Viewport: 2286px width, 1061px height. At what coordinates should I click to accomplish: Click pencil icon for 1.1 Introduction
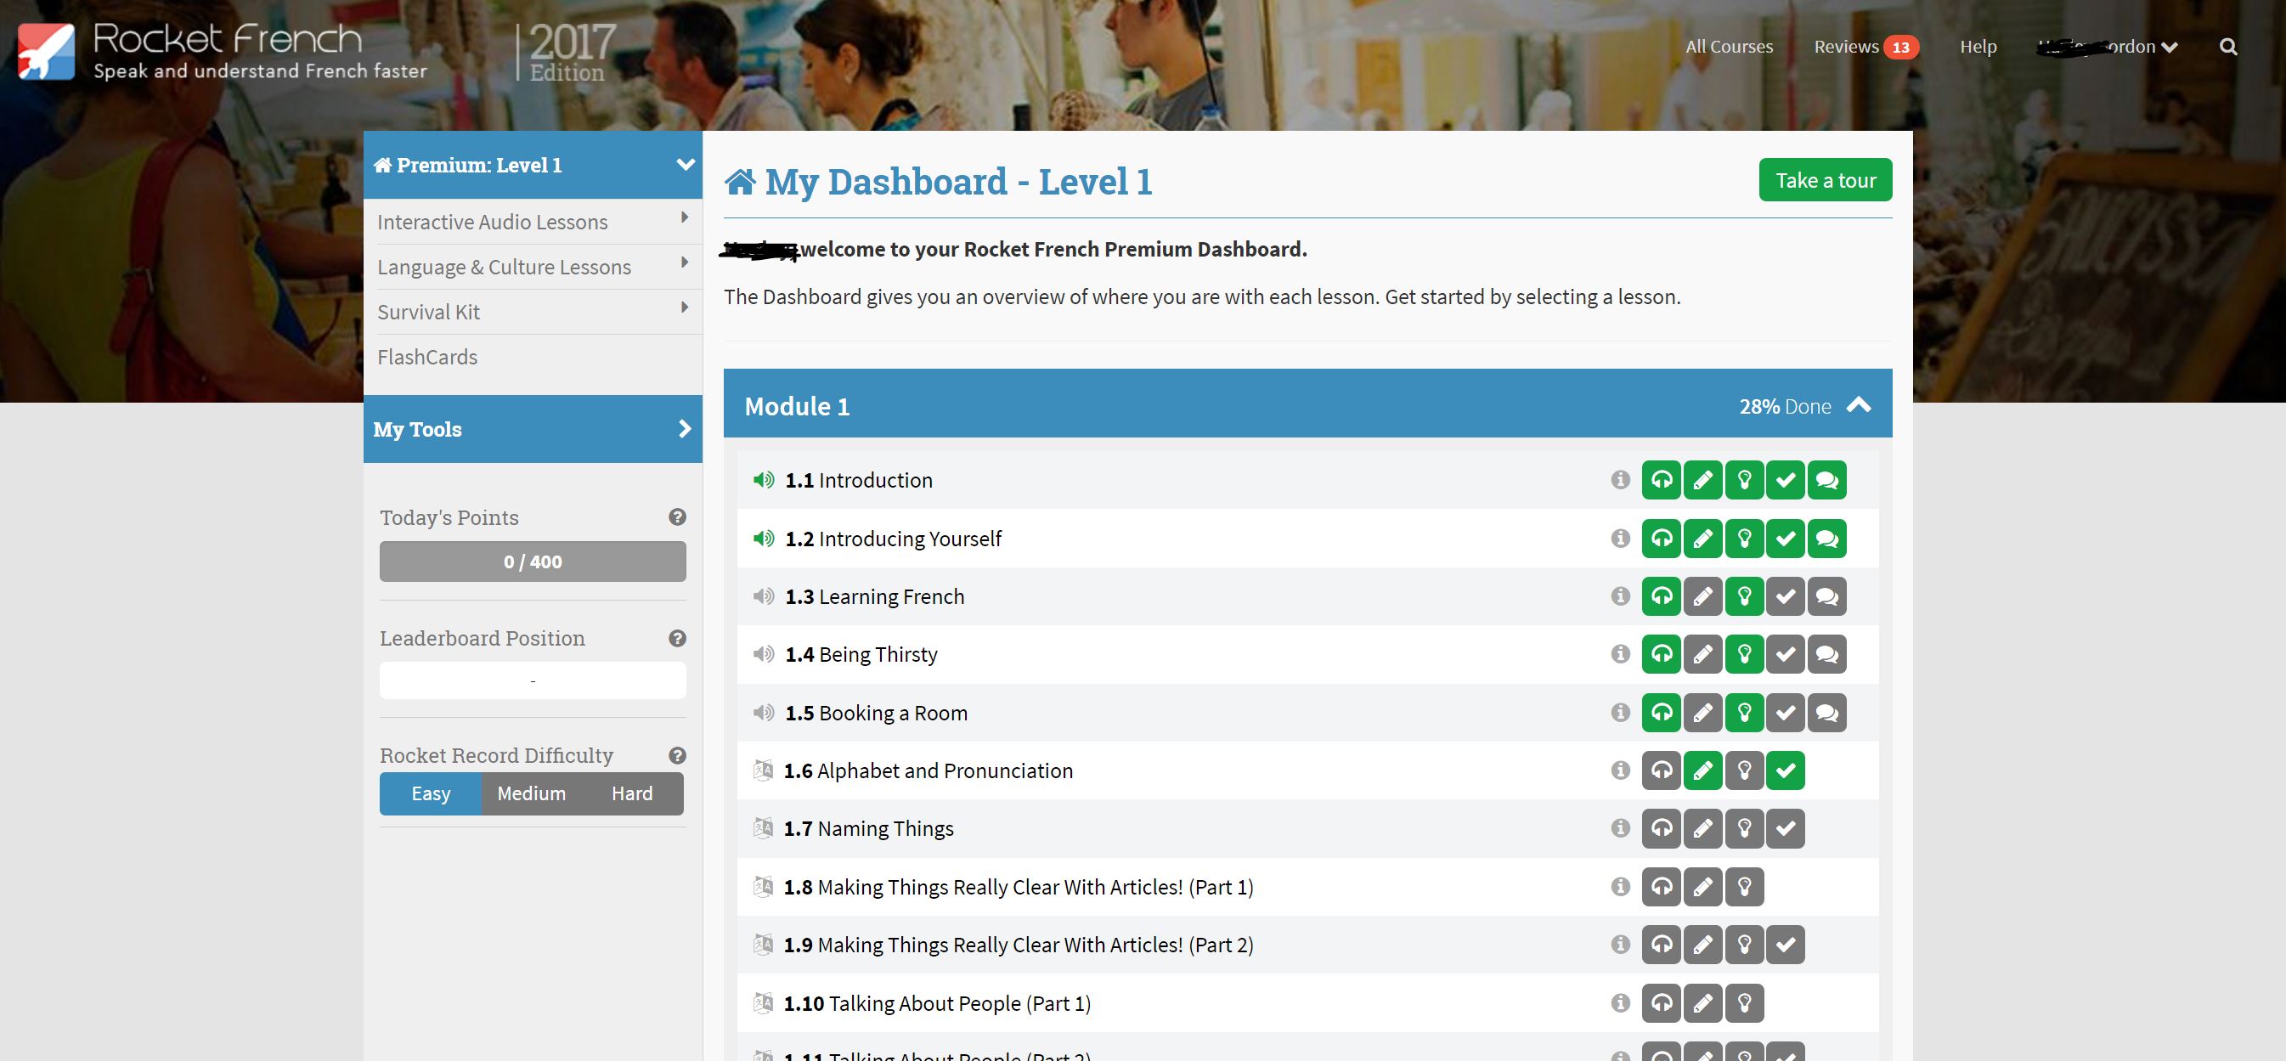point(1703,480)
